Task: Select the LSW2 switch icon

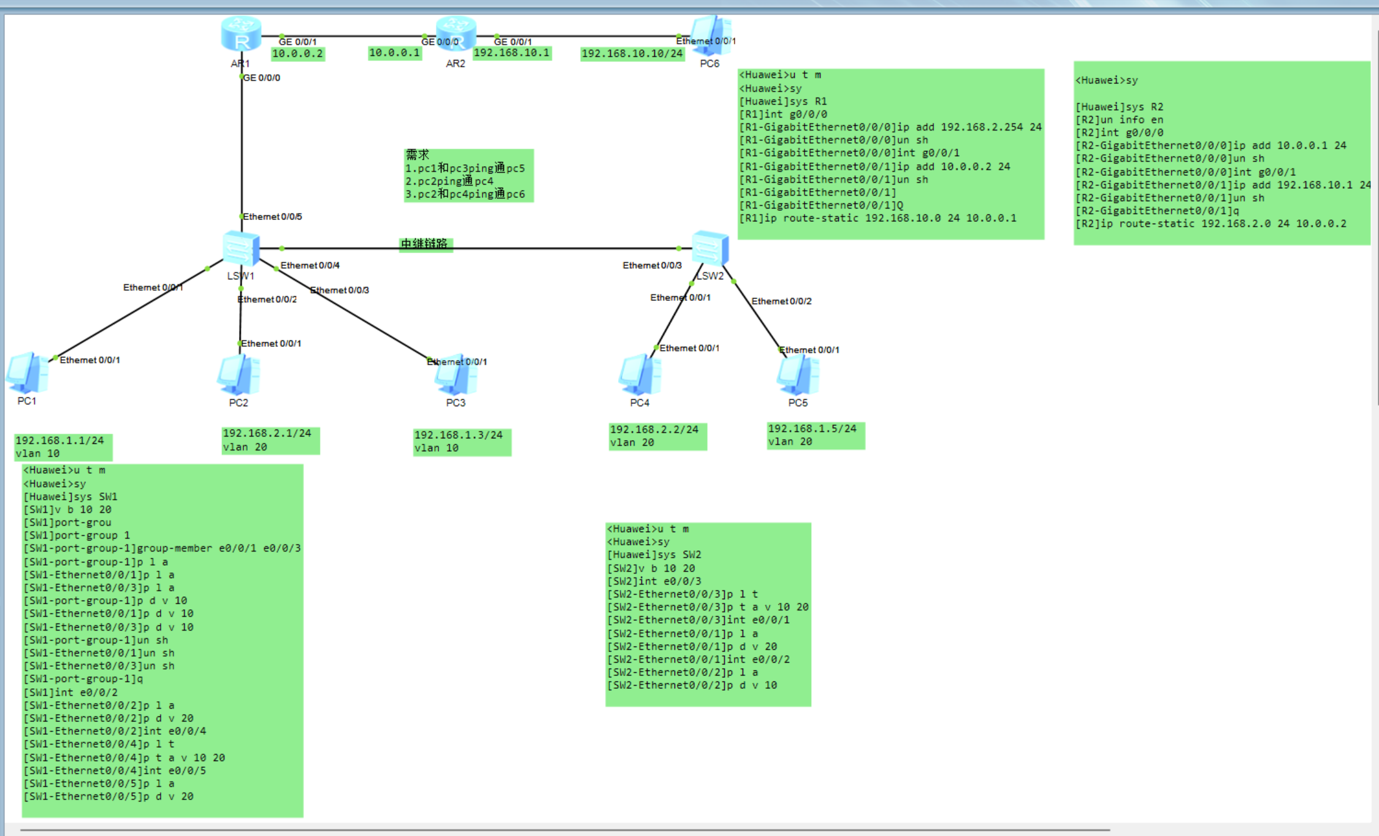Action: [710, 248]
